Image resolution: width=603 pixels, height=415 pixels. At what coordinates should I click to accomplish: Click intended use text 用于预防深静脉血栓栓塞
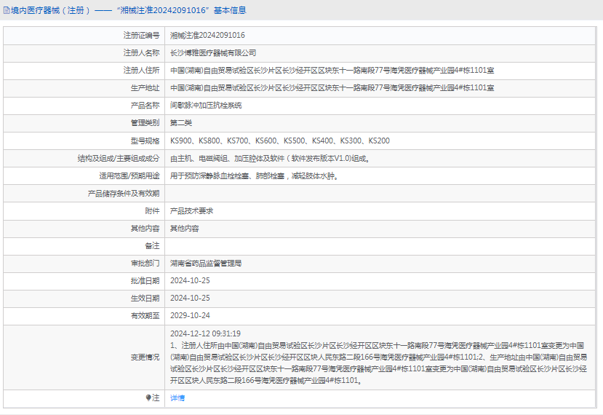click(254, 176)
